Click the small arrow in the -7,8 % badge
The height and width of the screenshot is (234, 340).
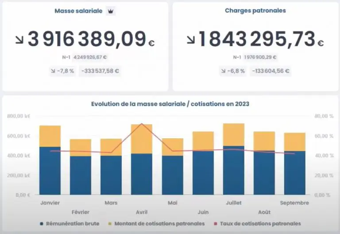click(x=54, y=71)
